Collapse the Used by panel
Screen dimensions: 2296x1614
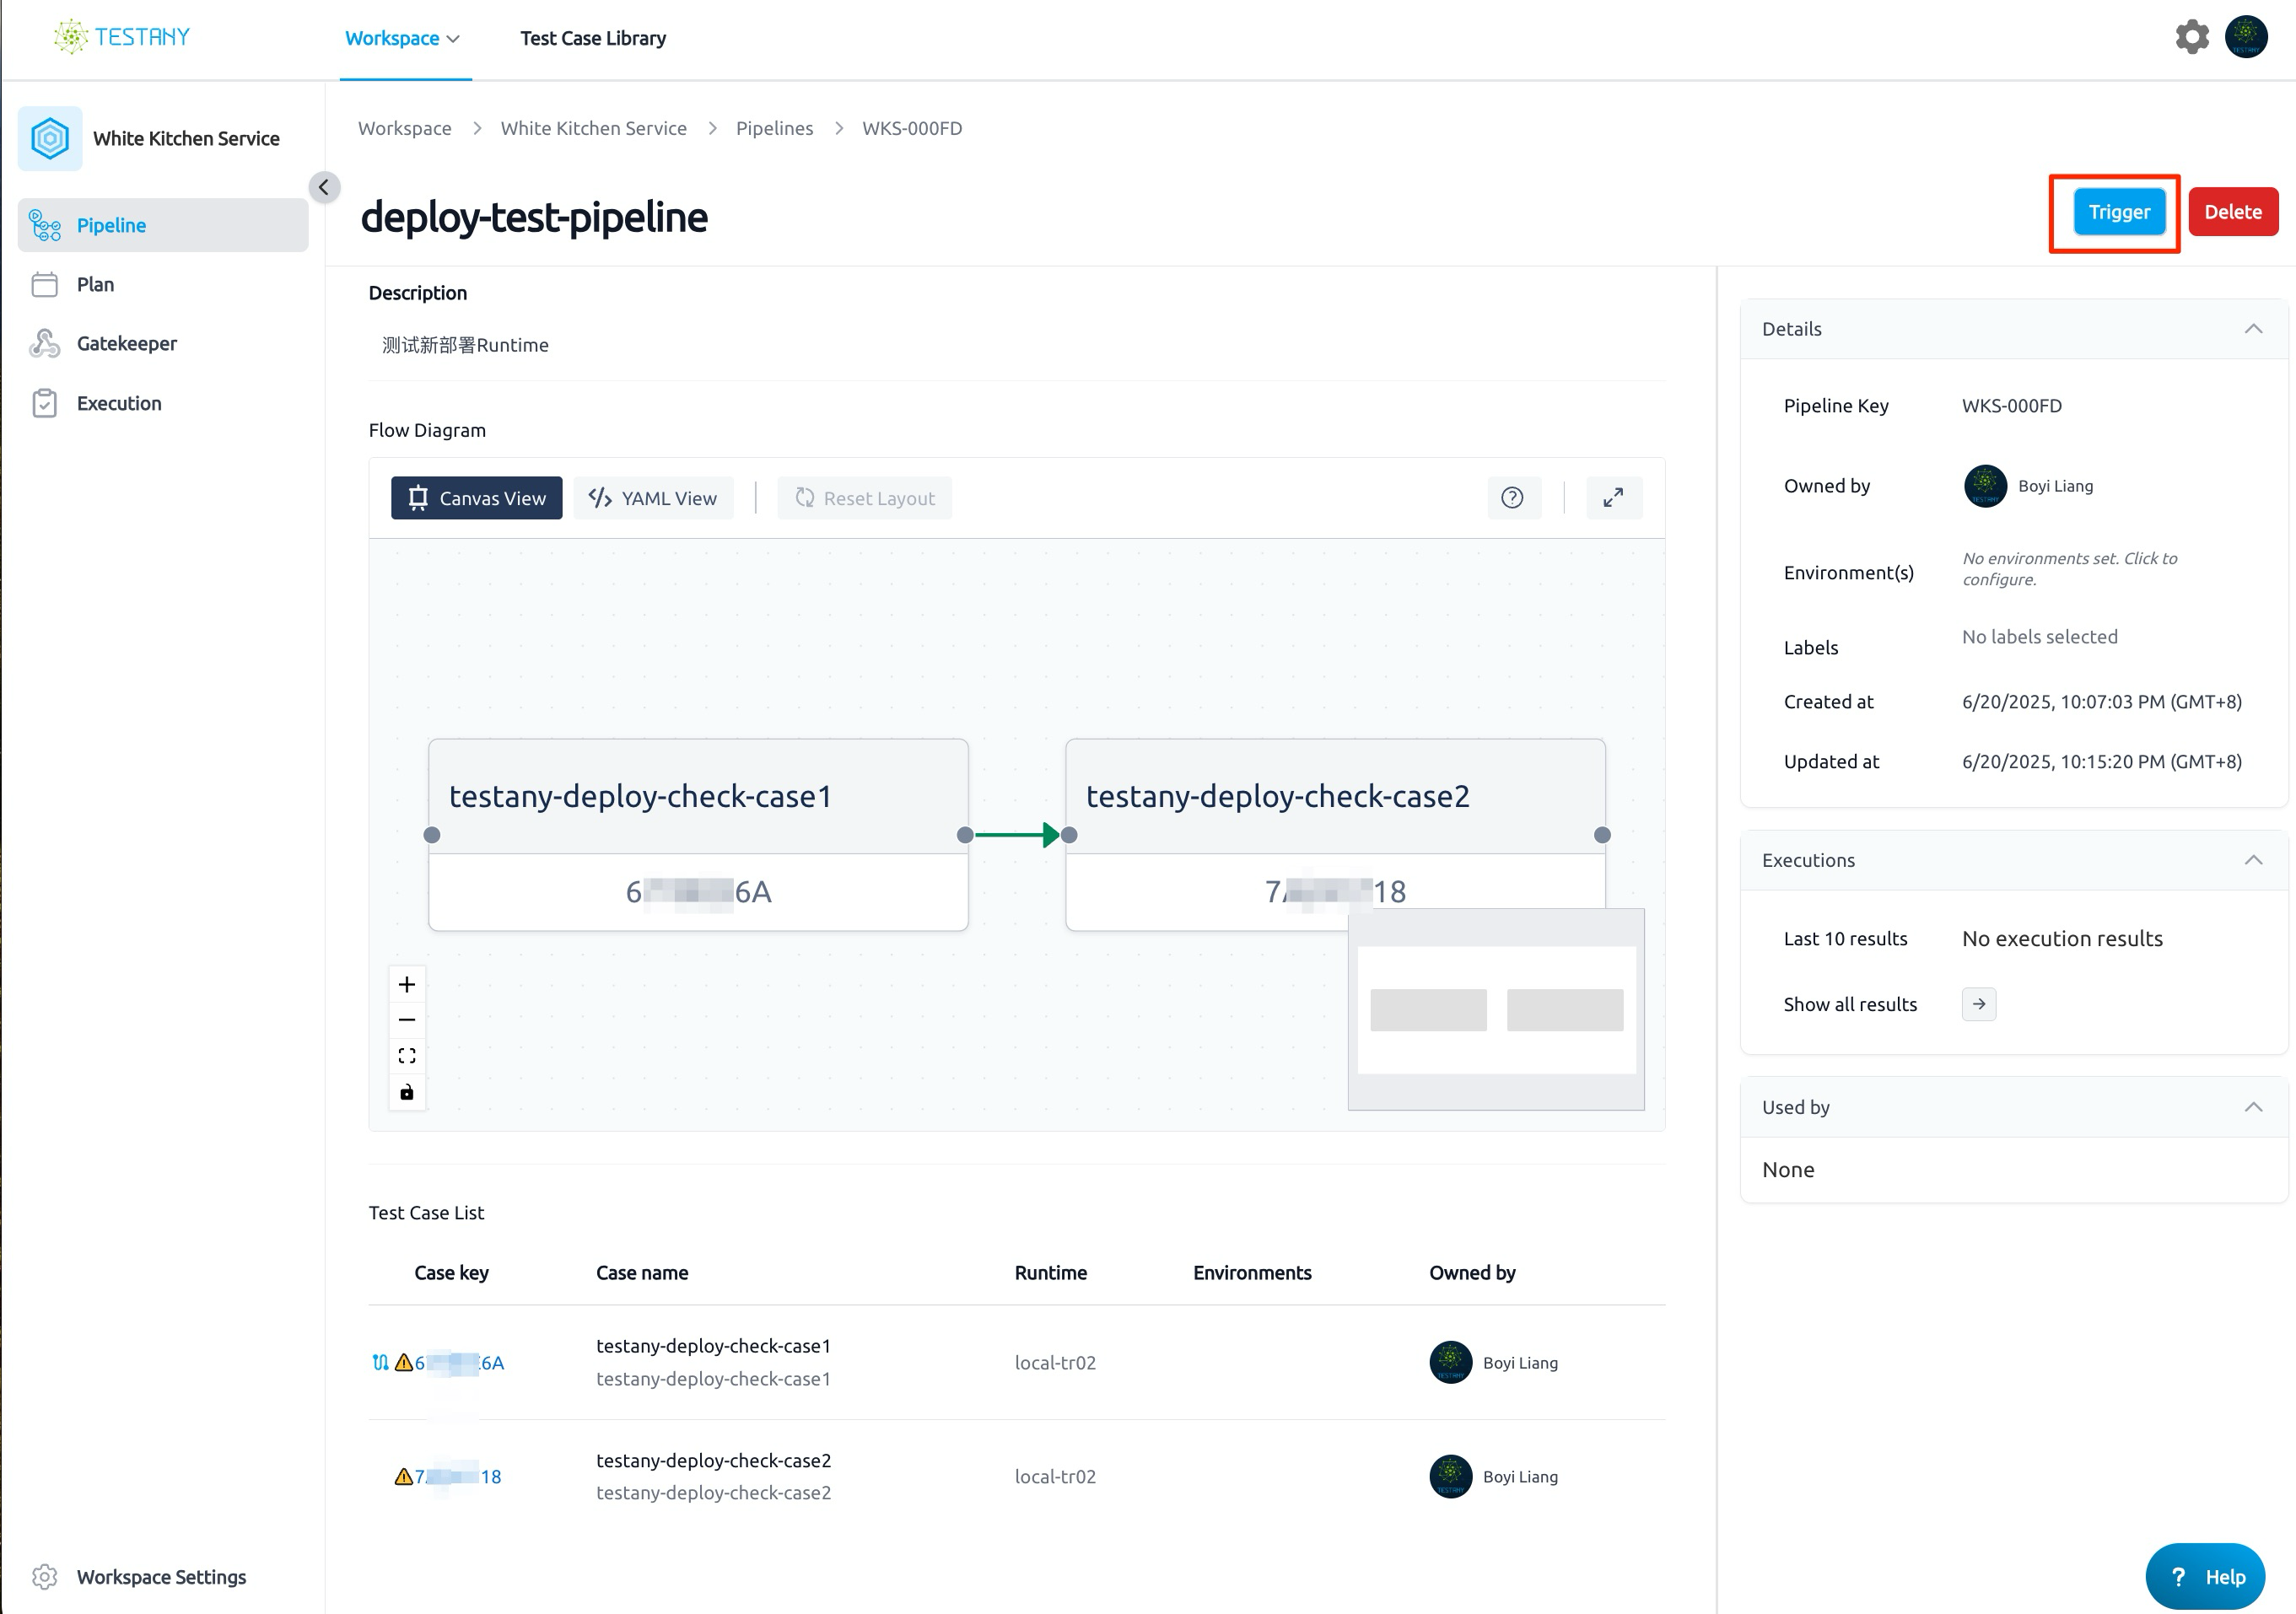pos(2253,1107)
